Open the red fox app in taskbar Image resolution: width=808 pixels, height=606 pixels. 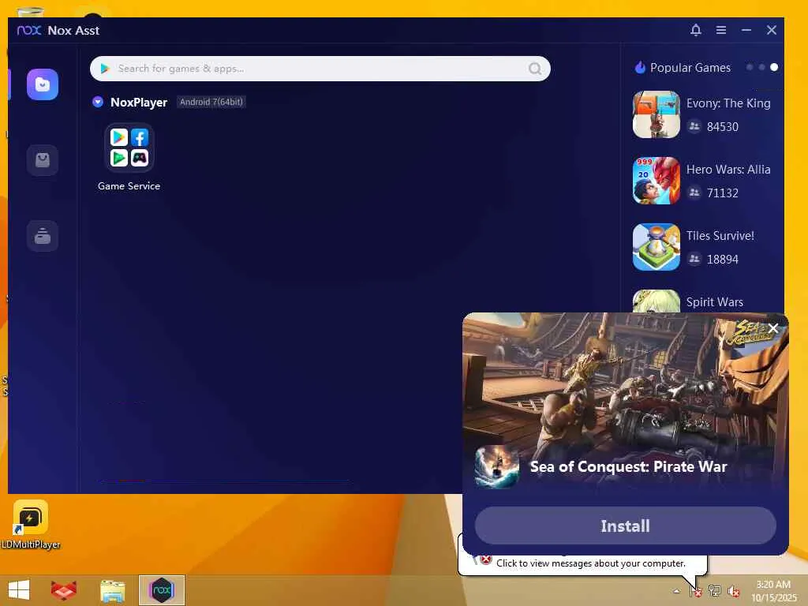(64, 590)
